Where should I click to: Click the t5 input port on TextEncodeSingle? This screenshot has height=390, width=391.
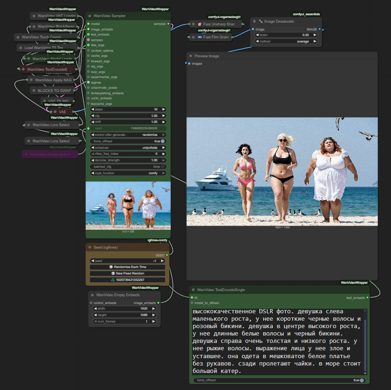coord(192,298)
